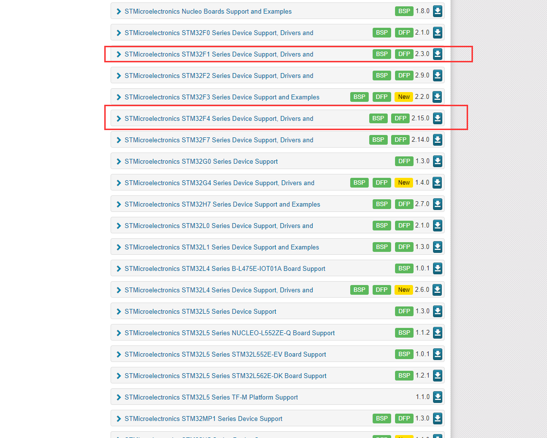The image size is (547, 438).
Task: Click BSP badge on STM32L552E-EV row
Action: pyautogui.click(x=404, y=354)
